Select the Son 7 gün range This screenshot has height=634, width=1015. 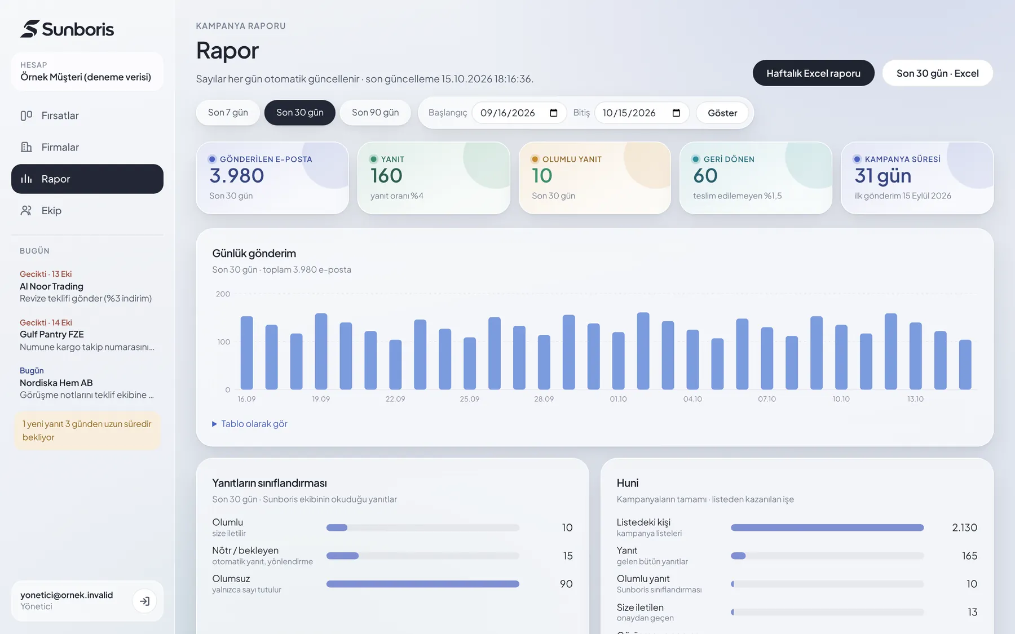[x=228, y=113]
